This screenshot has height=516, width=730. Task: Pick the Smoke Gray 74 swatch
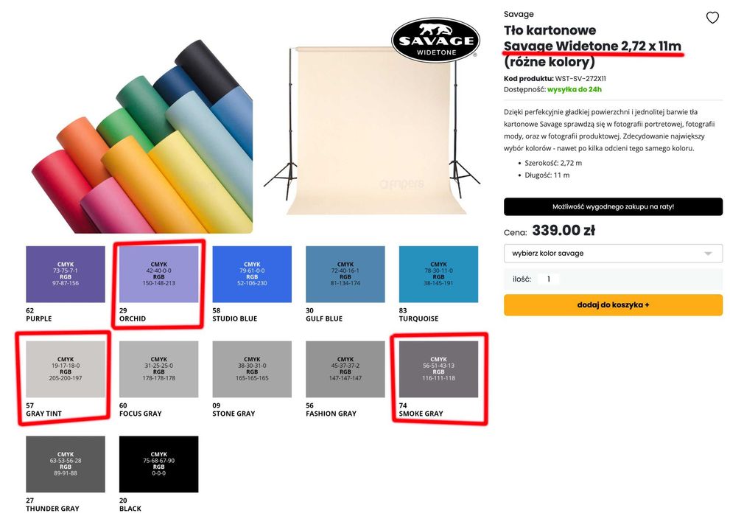438,369
